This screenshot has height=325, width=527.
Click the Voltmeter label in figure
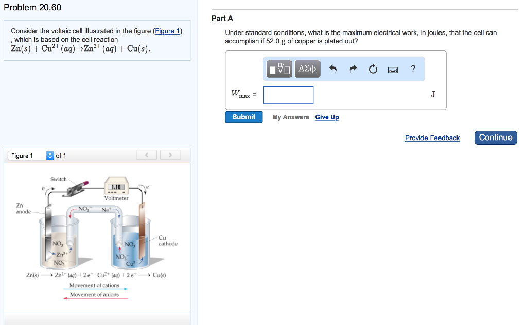point(116,198)
